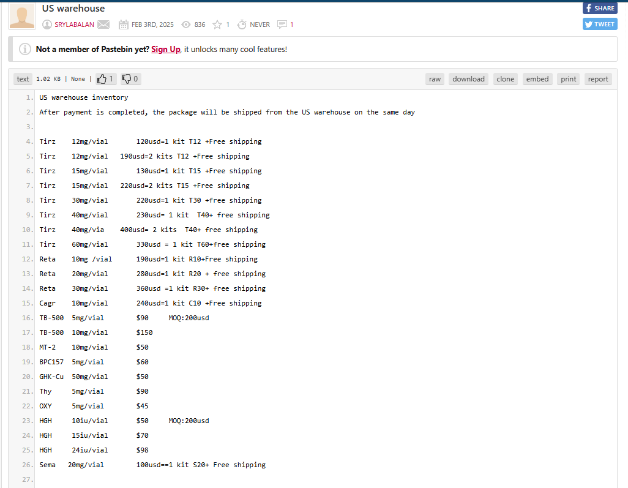Open the comments bubble icon
The height and width of the screenshot is (488, 628).
[282, 24]
